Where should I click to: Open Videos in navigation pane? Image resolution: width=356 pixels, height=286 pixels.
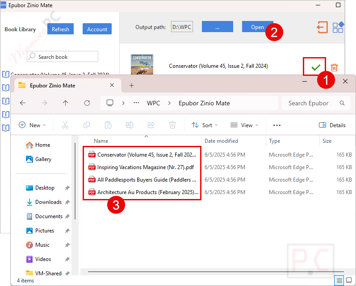39,259
